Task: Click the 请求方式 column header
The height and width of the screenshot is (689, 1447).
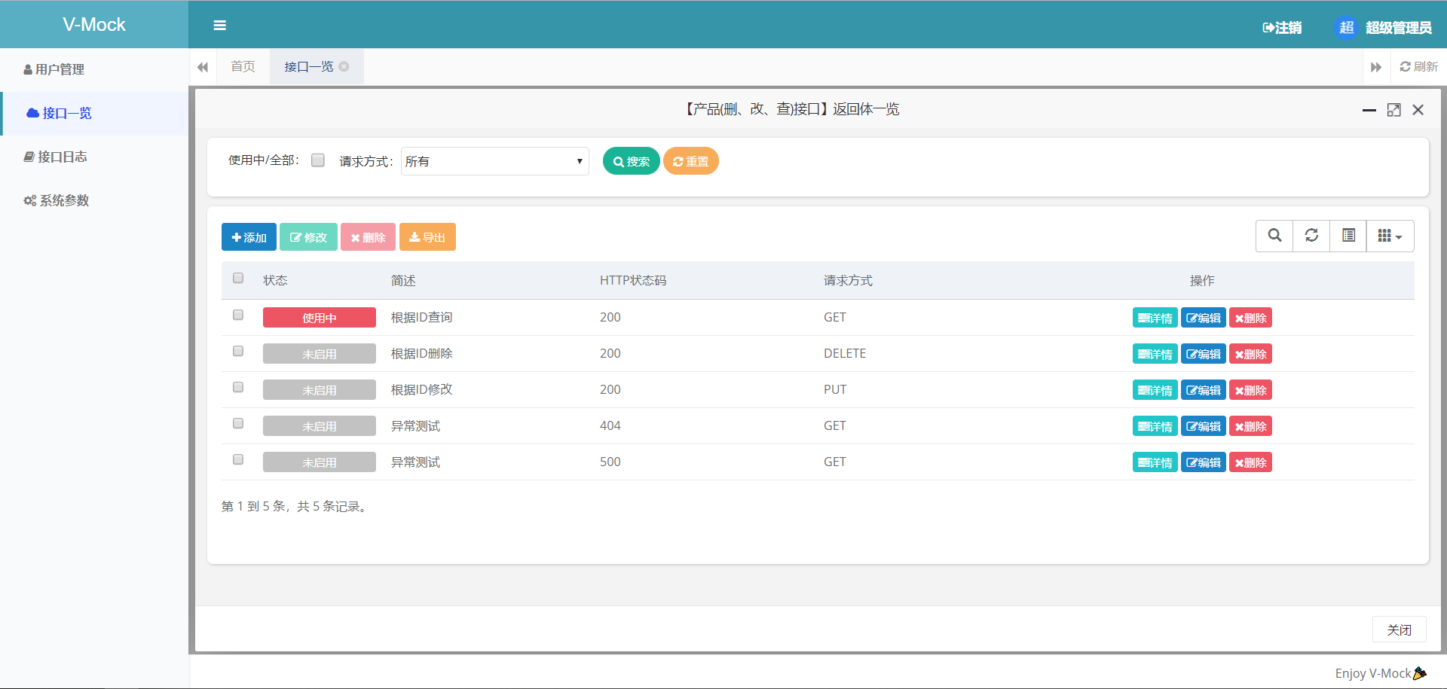Action: pos(848,281)
